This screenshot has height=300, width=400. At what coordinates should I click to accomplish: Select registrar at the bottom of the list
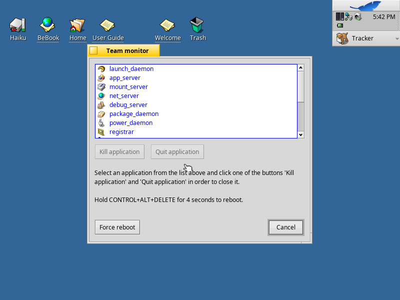point(121,131)
